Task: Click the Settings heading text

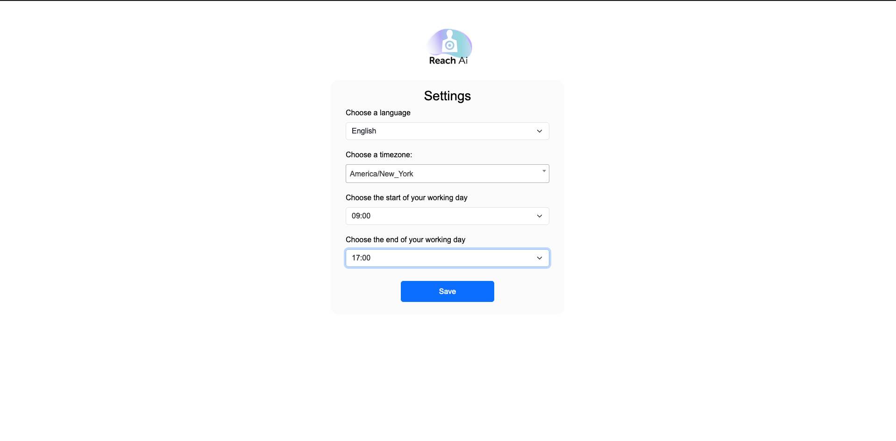Action: pyautogui.click(x=447, y=96)
